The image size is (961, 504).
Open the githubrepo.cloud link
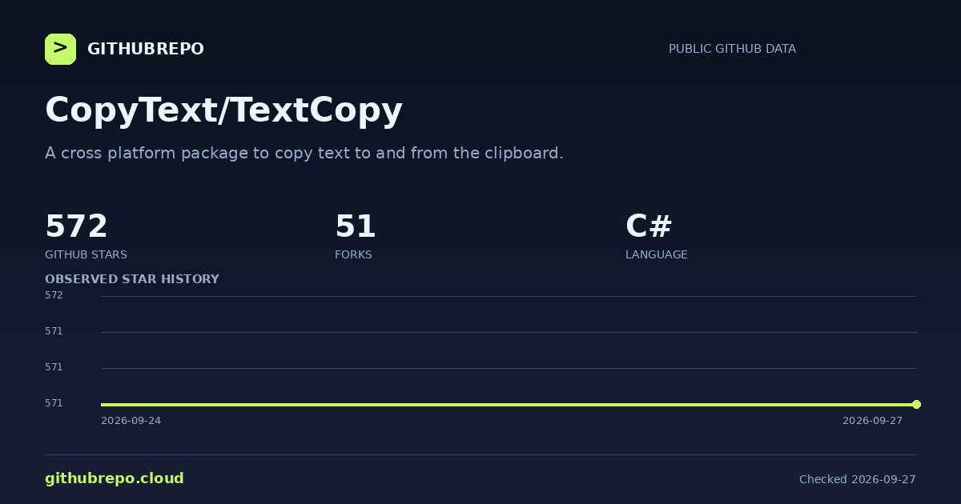point(115,478)
